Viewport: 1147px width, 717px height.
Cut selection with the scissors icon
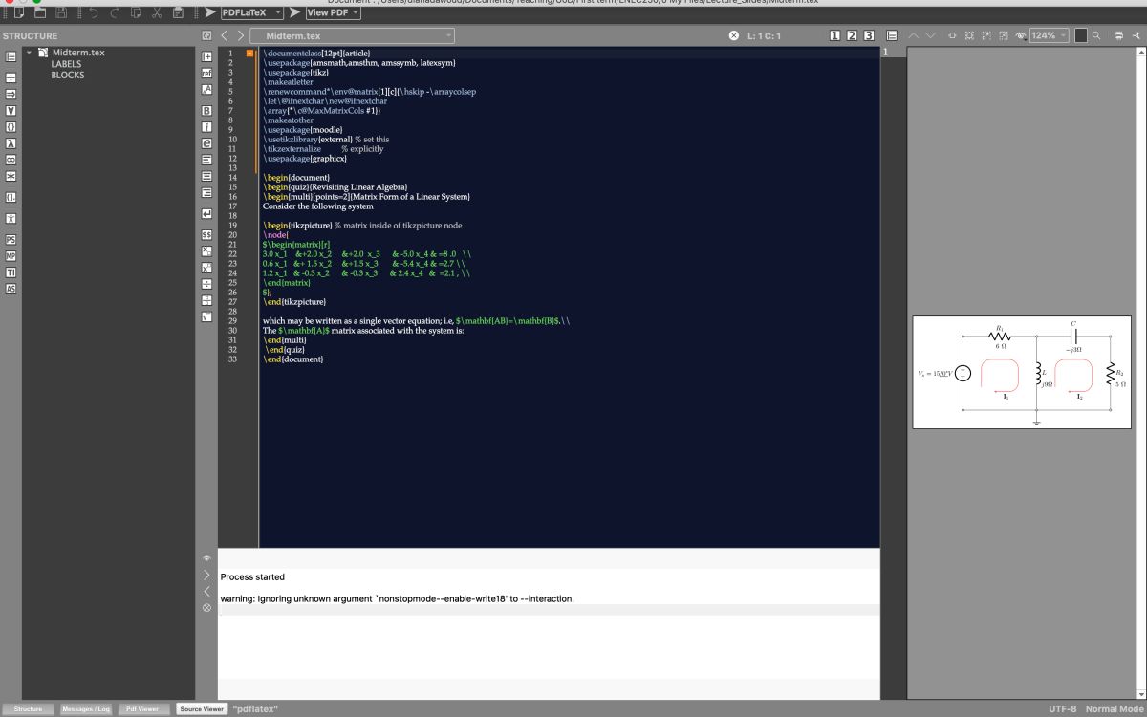pos(156,12)
